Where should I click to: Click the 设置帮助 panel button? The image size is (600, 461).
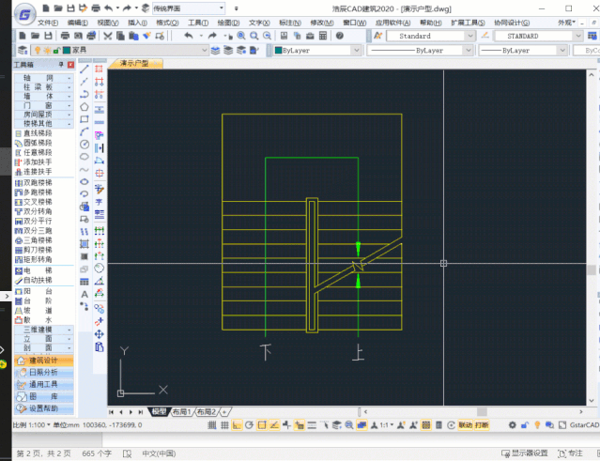[43, 408]
